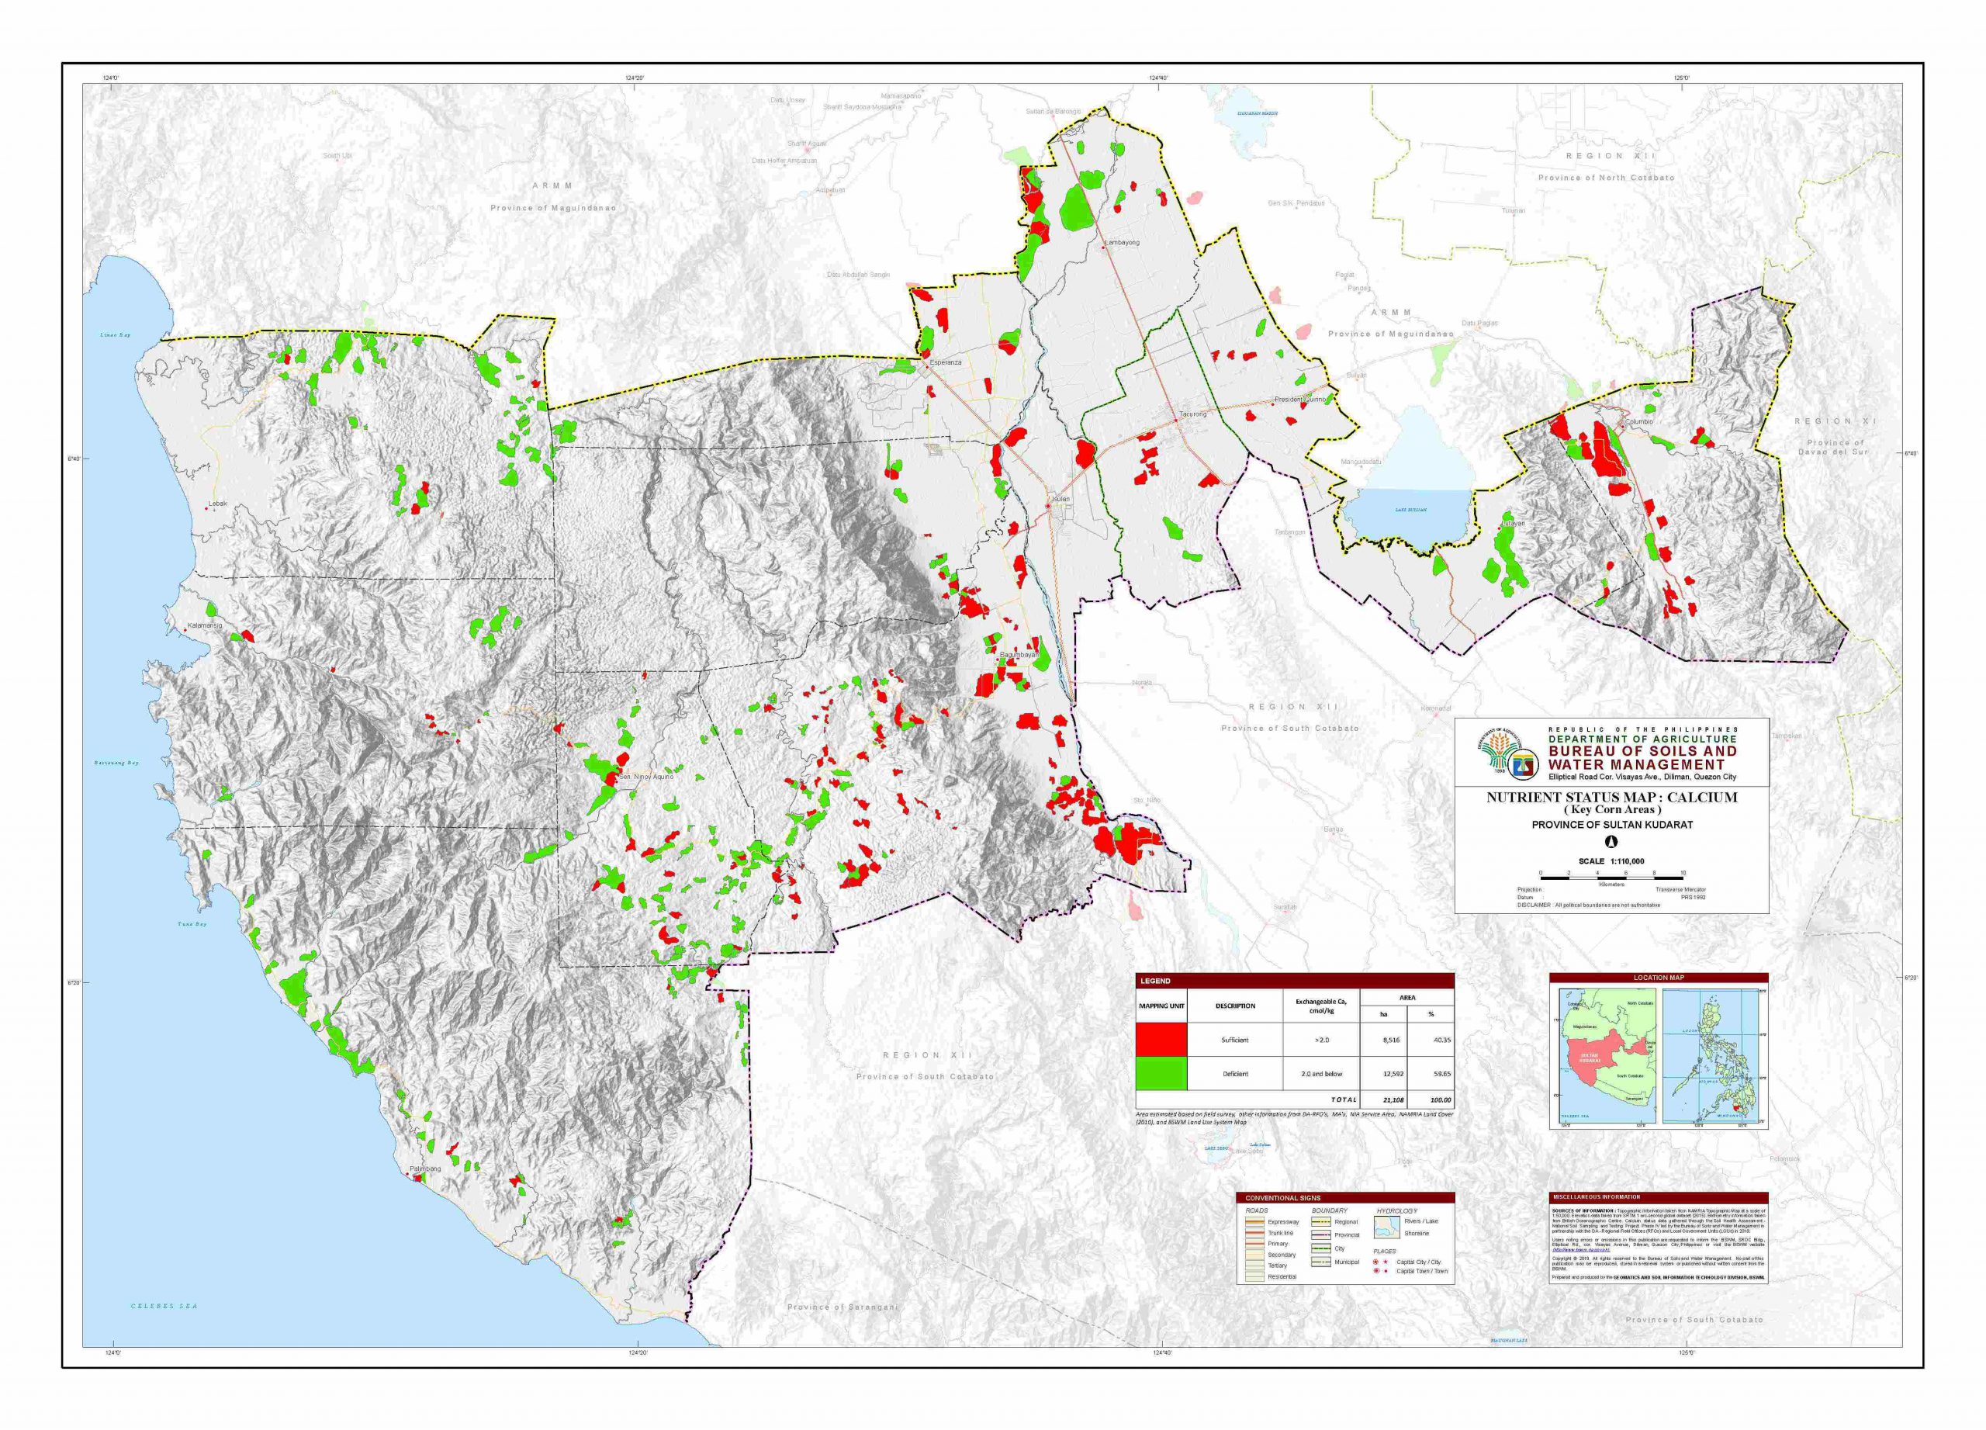Click the Philippines overview location thumbnail
This screenshot has width=1986, height=1430.
[x=1711, y=1056]
